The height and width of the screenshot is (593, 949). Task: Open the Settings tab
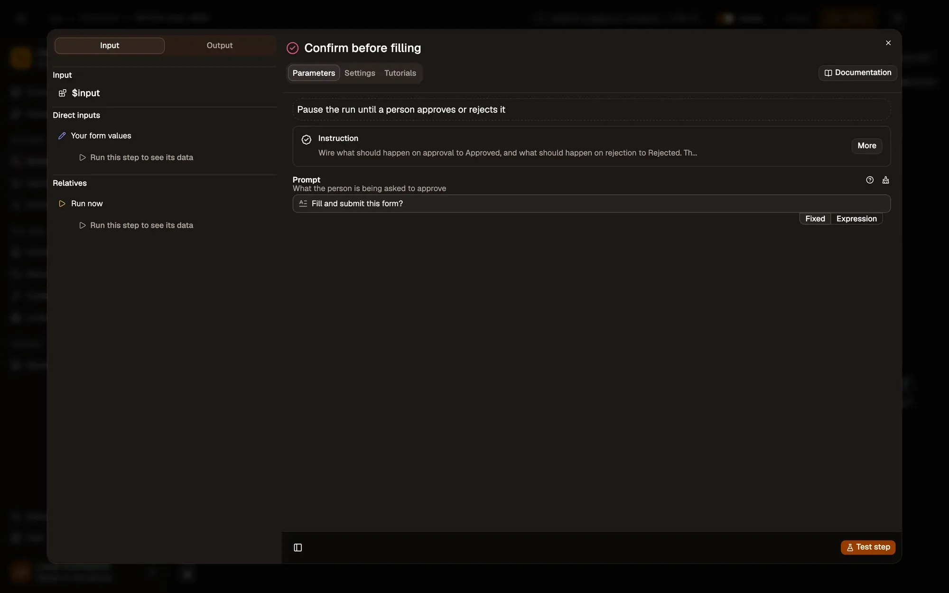(360, 73)
